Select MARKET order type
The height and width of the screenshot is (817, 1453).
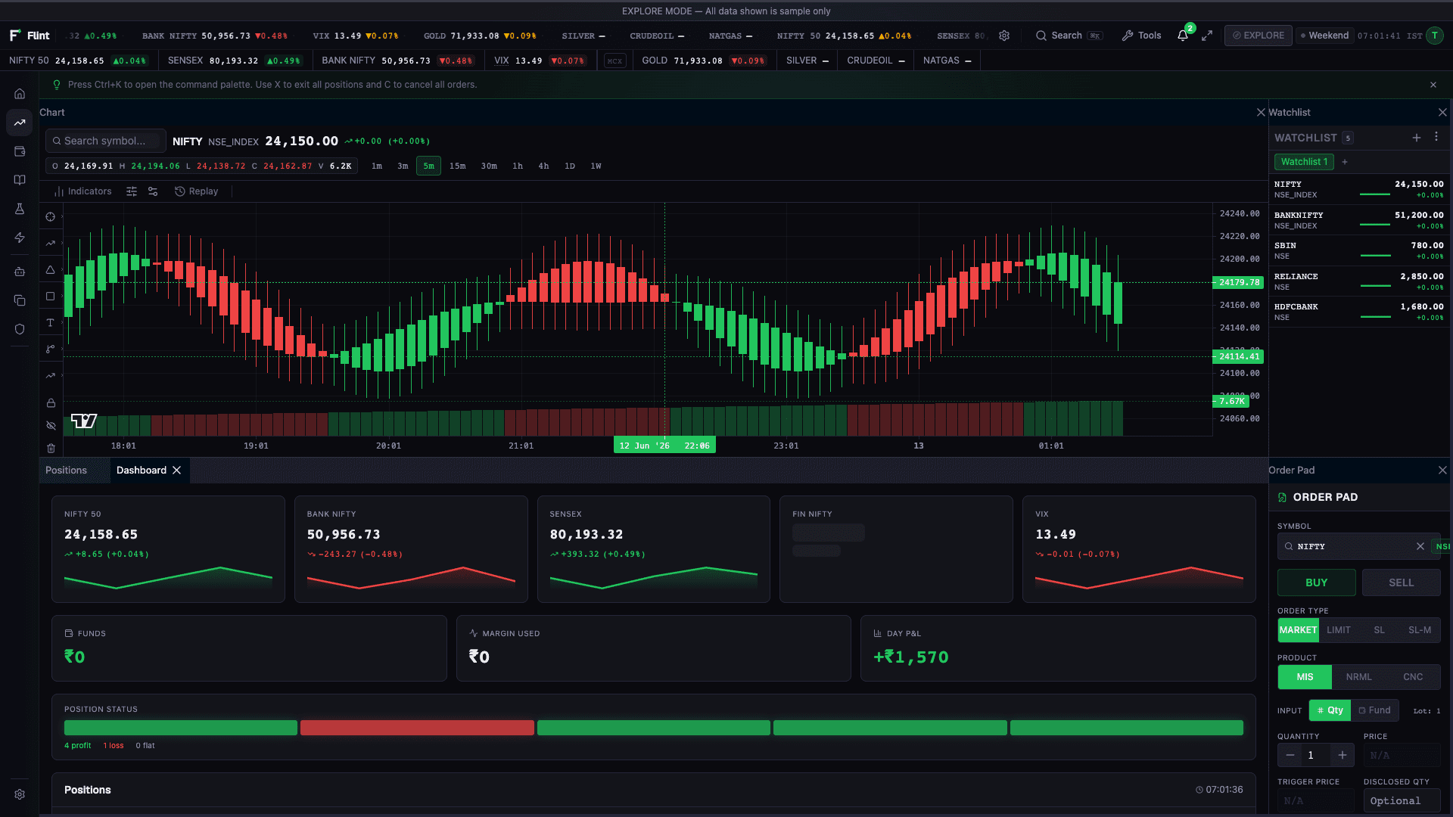pyautogui.click(x=1298, y=630)
